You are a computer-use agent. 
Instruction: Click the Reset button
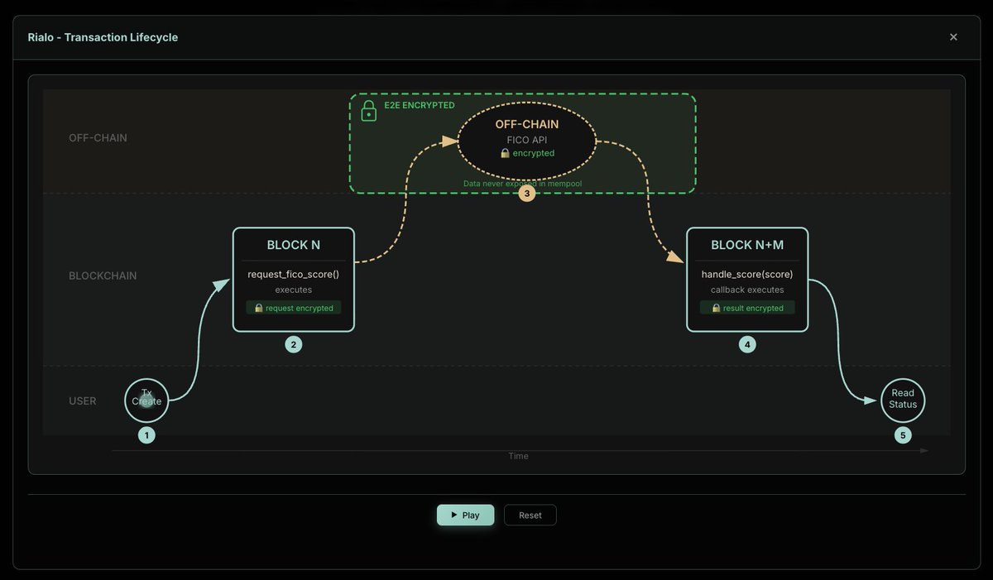(530, 515)
